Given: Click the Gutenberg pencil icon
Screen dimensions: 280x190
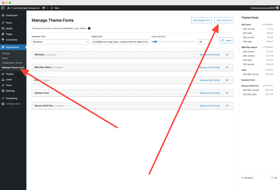Looking at the screenshot, I should (3, 98).
